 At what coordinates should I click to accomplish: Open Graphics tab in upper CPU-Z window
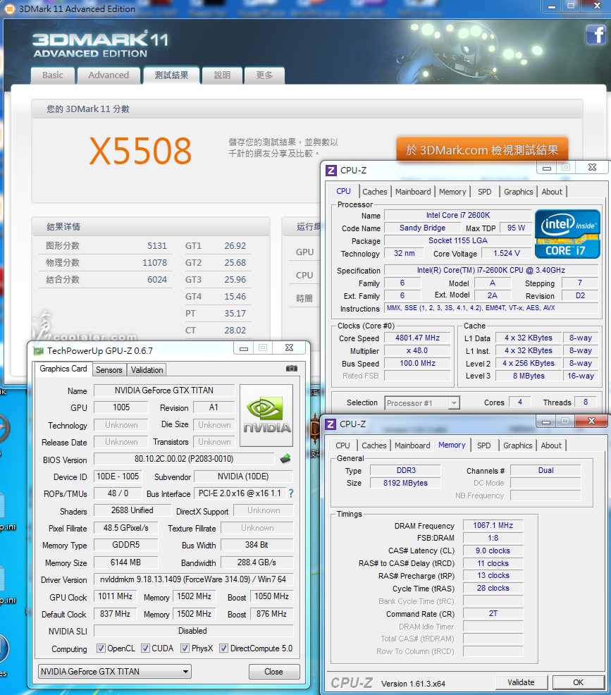click(519, 192)
